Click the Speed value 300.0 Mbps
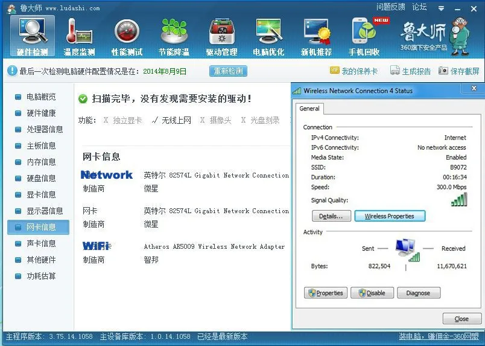Viewport: 485px width, 346px height. point(452,187)
